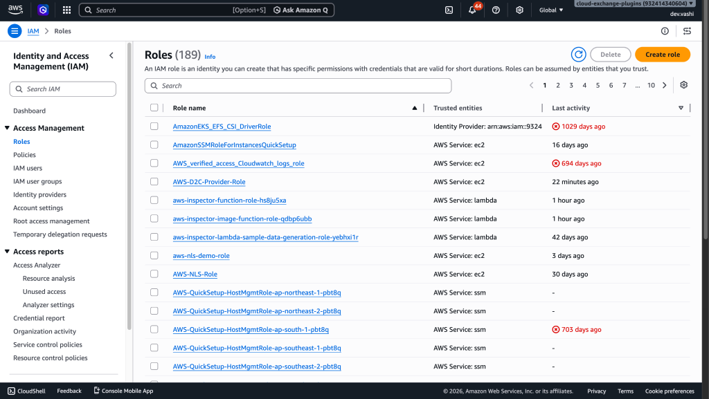Open the info panel icon
709x399 pixels.
click(x=665, y=31)
